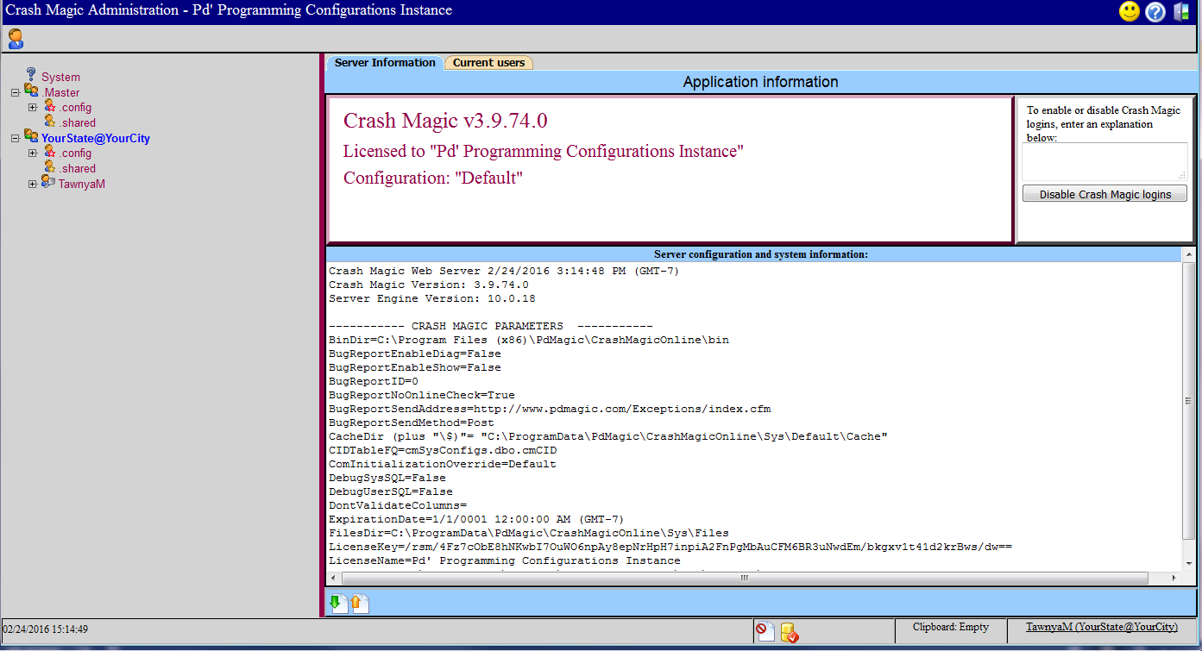Click the user icon in the top toolbar
The image size is (1202, 651).
[x=16, y=39]
